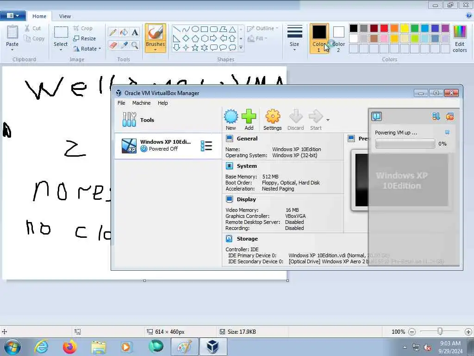Click the System section header
This screenshot has width=474, height=356.
pos(247,166)
